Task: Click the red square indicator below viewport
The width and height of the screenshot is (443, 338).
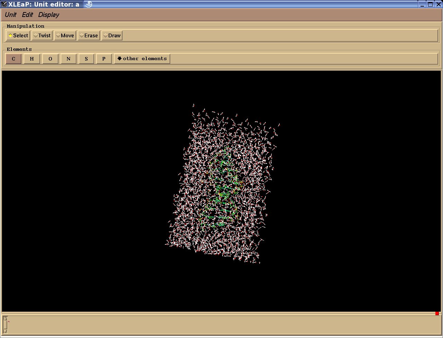Action: pyautogui.click(x=437, y=313)
